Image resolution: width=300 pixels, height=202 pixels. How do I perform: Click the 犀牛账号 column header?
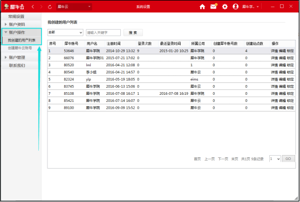[71, 44]
